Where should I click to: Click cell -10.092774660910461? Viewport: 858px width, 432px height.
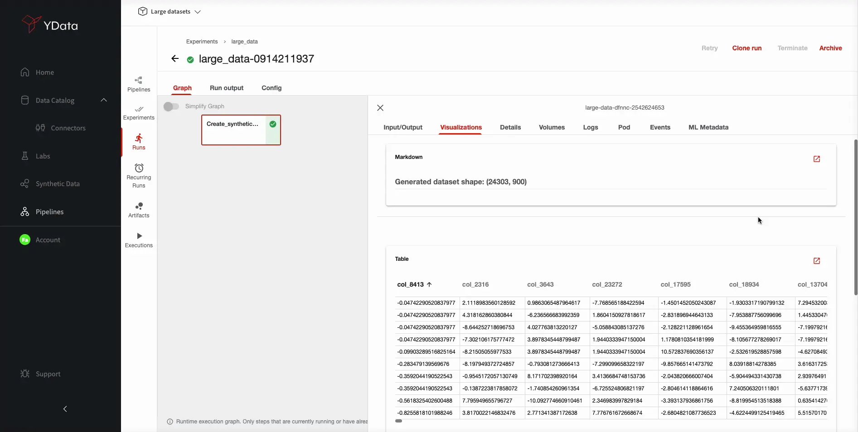coord(557,401)
